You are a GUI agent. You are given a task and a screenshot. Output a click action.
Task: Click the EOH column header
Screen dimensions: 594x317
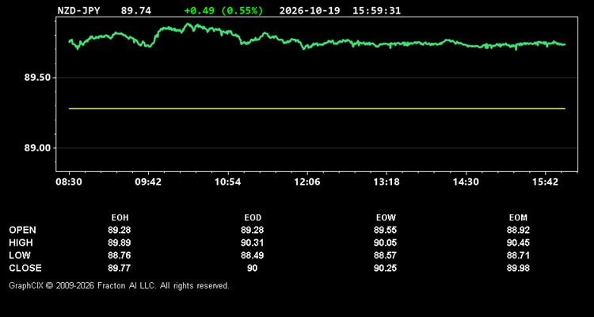[120, 218]
